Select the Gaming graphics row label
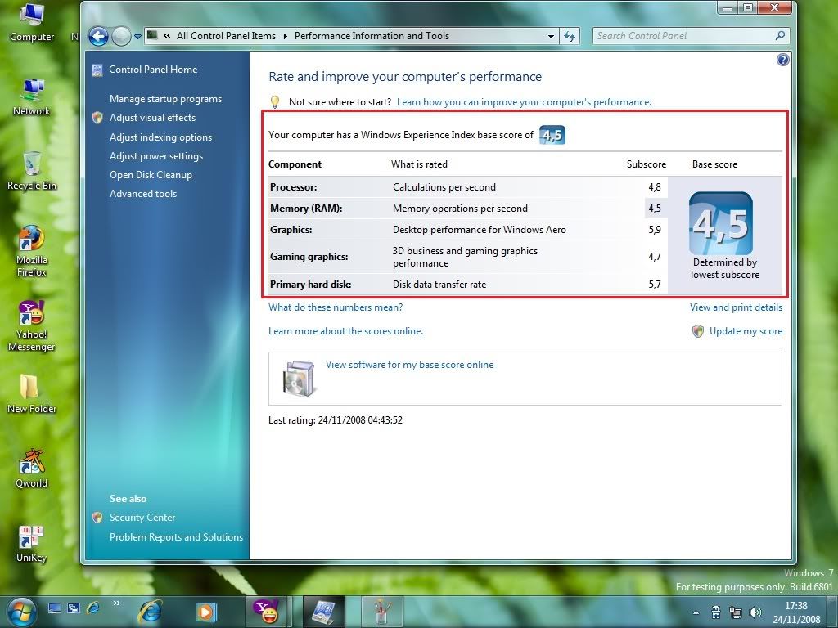Screen dimensions: 838x628 coord(309,256)
